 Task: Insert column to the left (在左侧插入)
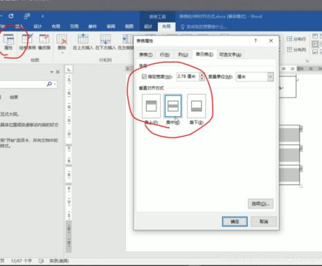coord(126,42)
